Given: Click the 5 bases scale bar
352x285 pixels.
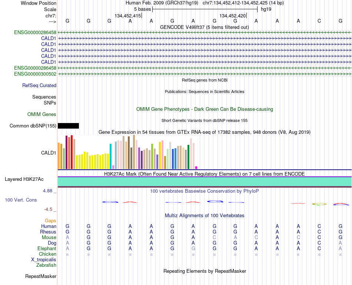Looking at the screenshot, I should [205, 9].
